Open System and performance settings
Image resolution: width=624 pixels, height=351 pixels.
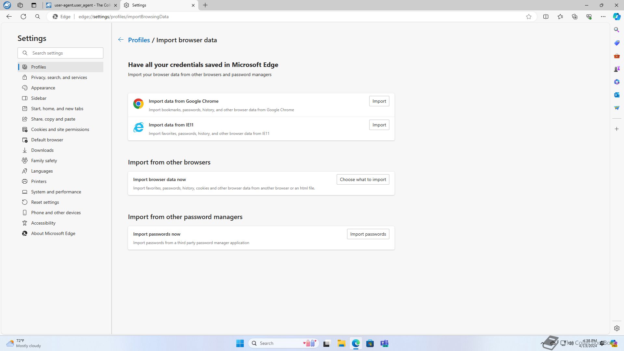click(x=60, y=192)
